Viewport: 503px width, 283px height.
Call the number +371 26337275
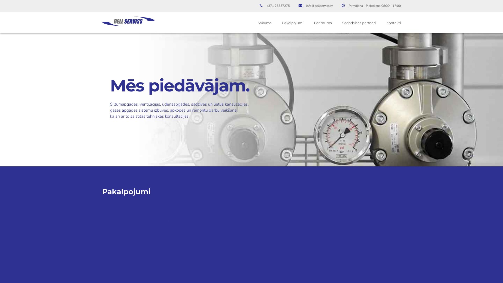[x=278, y=6]
